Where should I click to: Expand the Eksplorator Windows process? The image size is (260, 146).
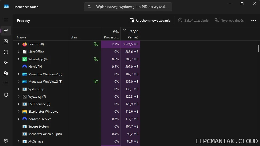click(18, 112)
